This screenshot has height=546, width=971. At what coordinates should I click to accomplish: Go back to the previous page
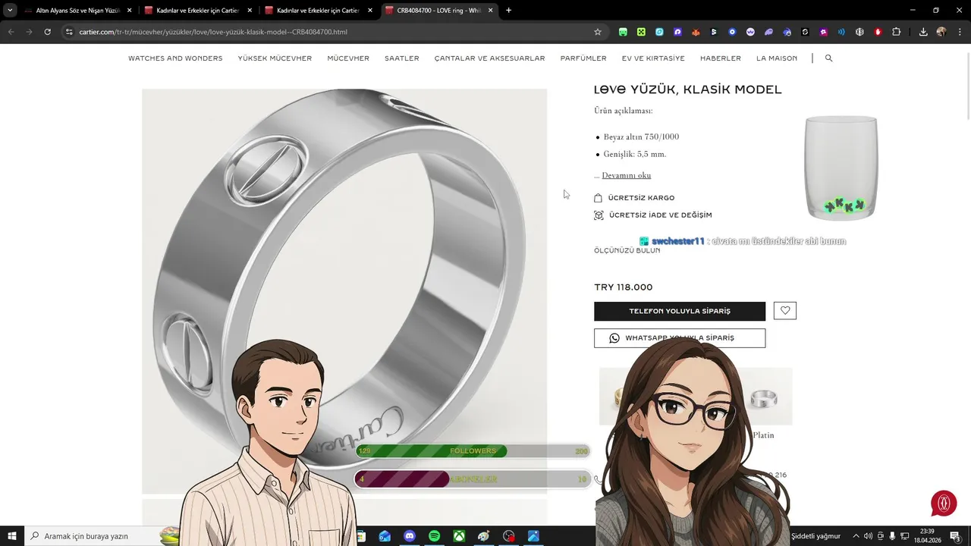[11, 32]
